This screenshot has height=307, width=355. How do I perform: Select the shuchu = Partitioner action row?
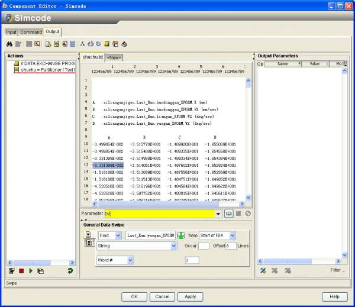[44, 70]
